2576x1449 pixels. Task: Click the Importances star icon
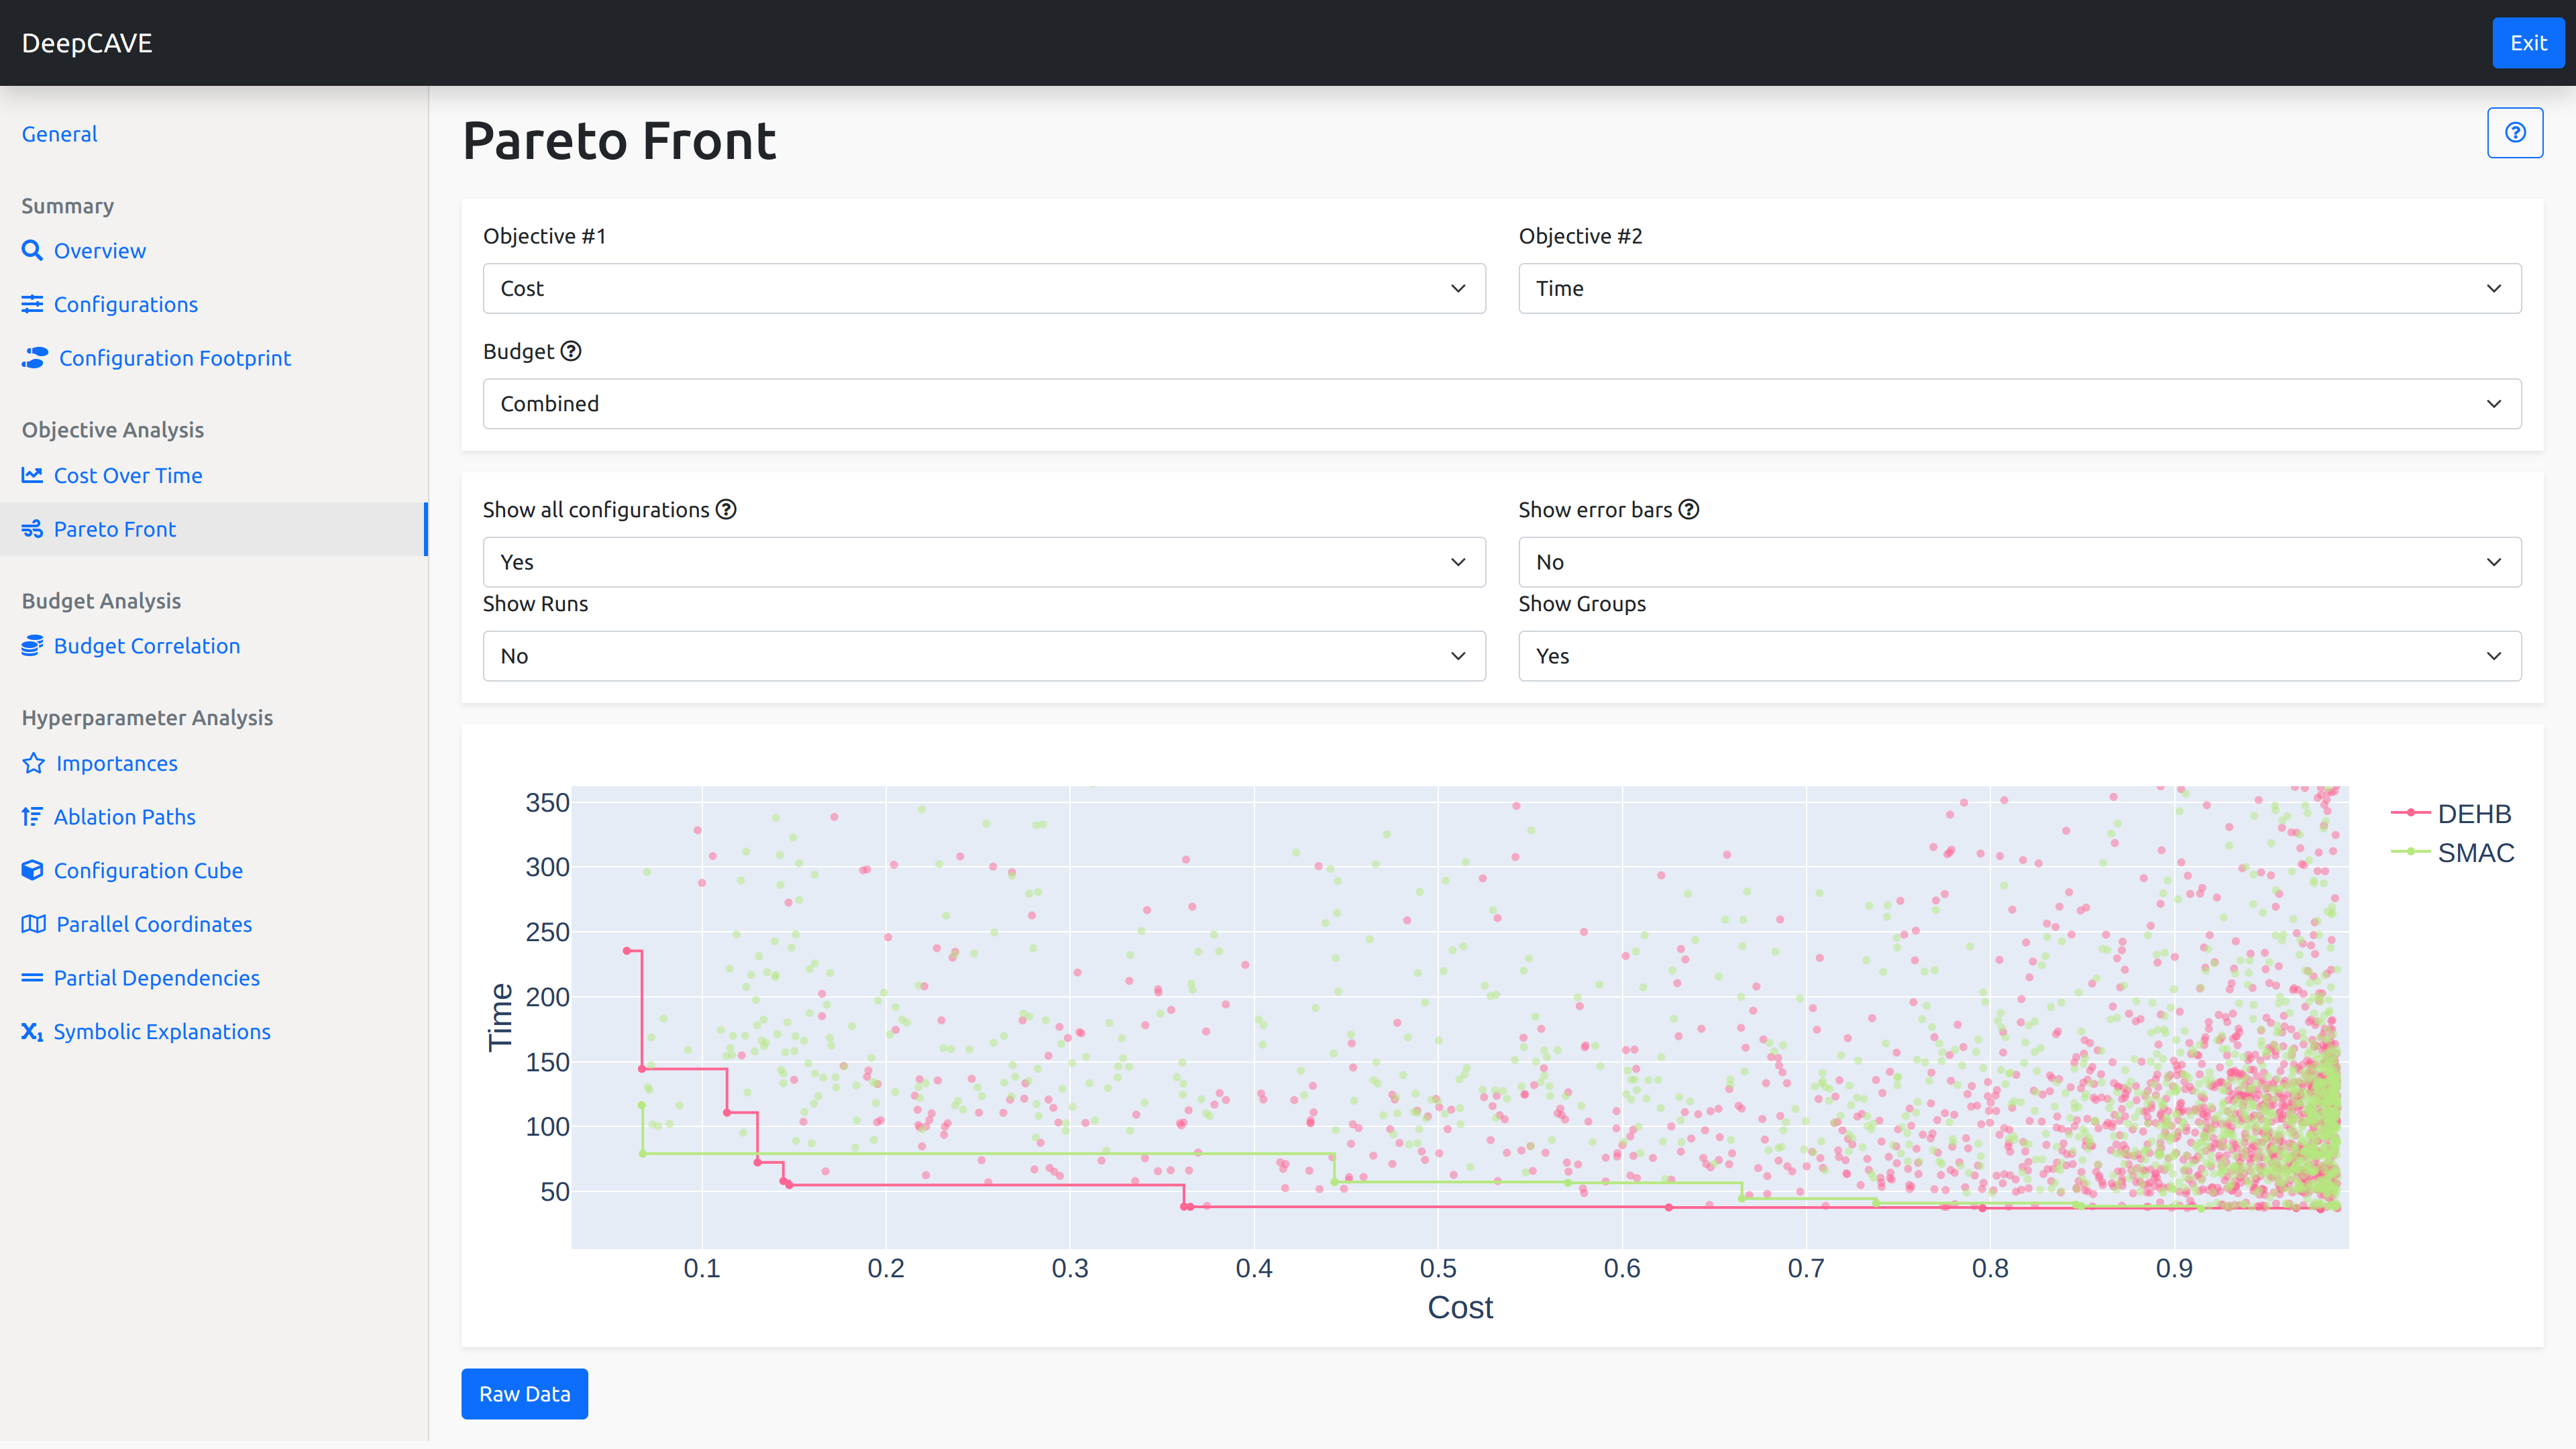pyautogui.click(x=33, y=763)
